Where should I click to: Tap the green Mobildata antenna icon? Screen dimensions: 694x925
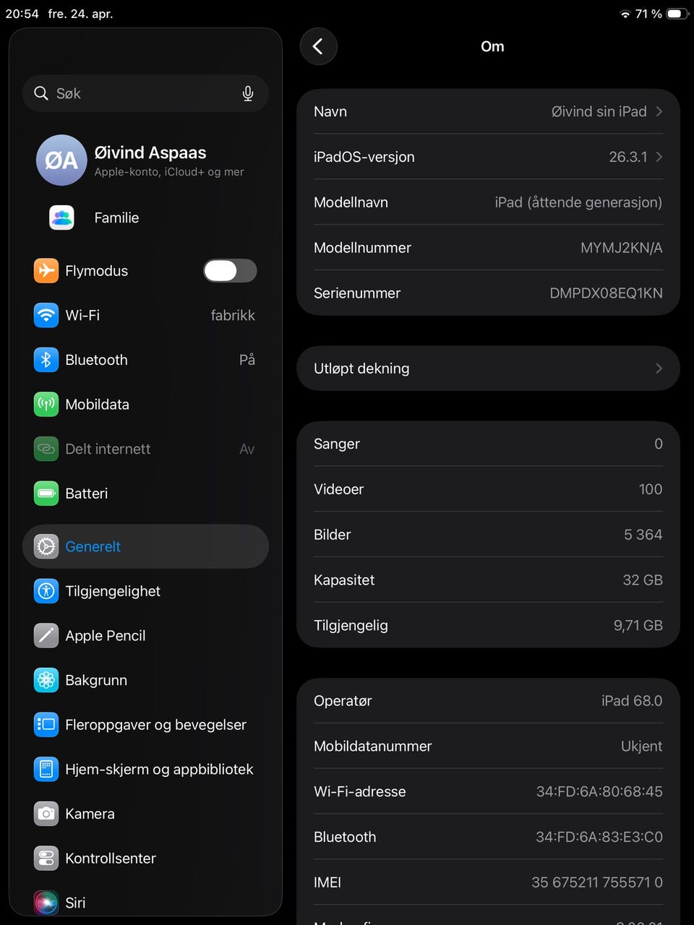tap(46, 404)
